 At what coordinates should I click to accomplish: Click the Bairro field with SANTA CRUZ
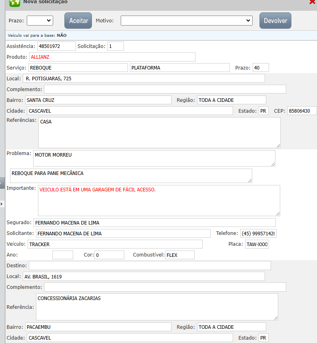point(98,100)
